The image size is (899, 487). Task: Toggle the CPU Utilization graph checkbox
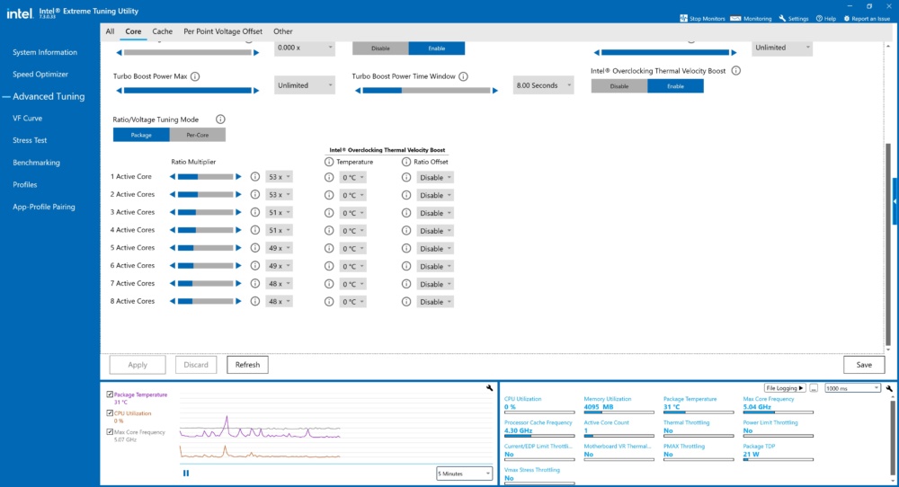tap(110, 412)
